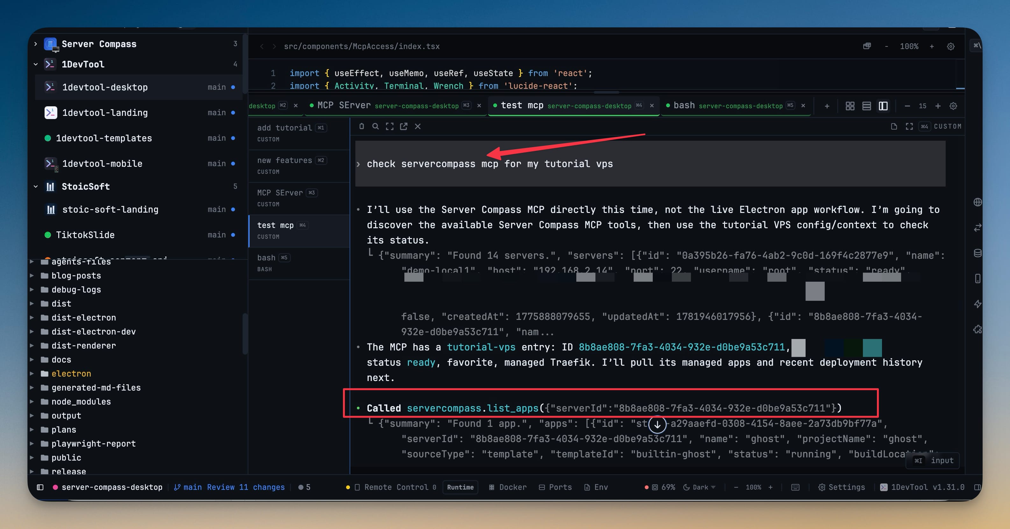Expand the blog-posts folder
The height and width of the screenshot is (529, 1010).
[x=32, y=275]
